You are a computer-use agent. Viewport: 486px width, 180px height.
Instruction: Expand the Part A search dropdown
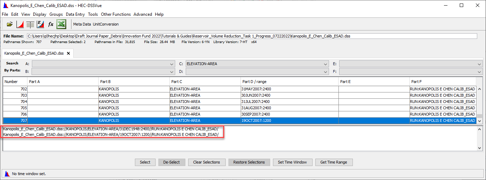pyautogui.click(x=172, y=64)
